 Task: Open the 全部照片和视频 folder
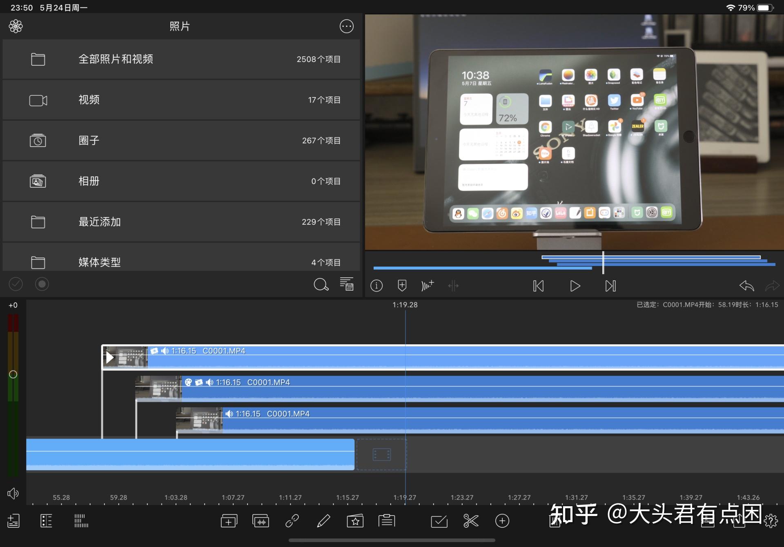[x=181, y=59]
